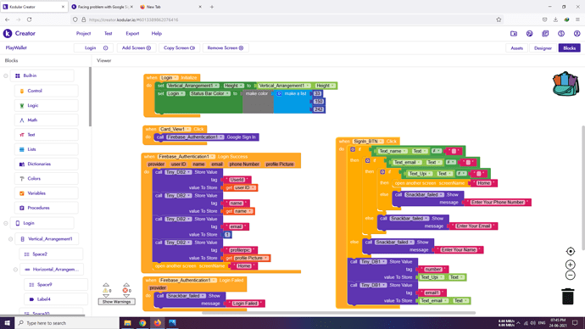Screen dimensions: 585x329
Task: Click the Add Screen button
Action: click(136, 47)
